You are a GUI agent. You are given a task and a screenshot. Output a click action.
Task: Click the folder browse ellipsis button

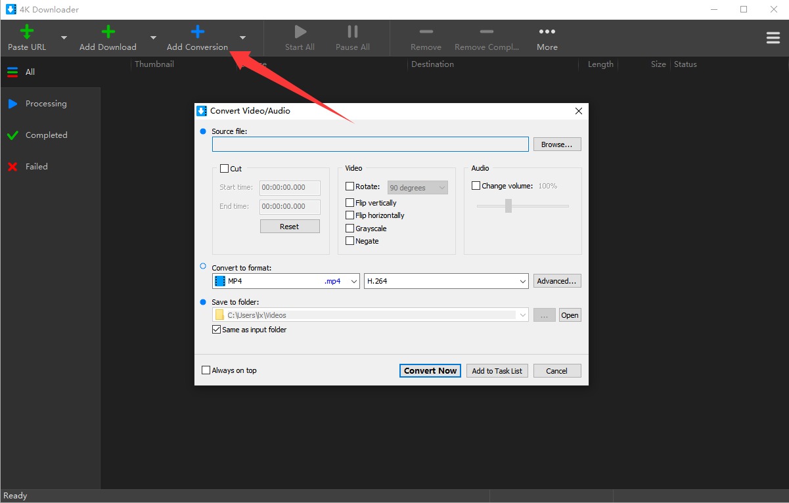point(545,315)
